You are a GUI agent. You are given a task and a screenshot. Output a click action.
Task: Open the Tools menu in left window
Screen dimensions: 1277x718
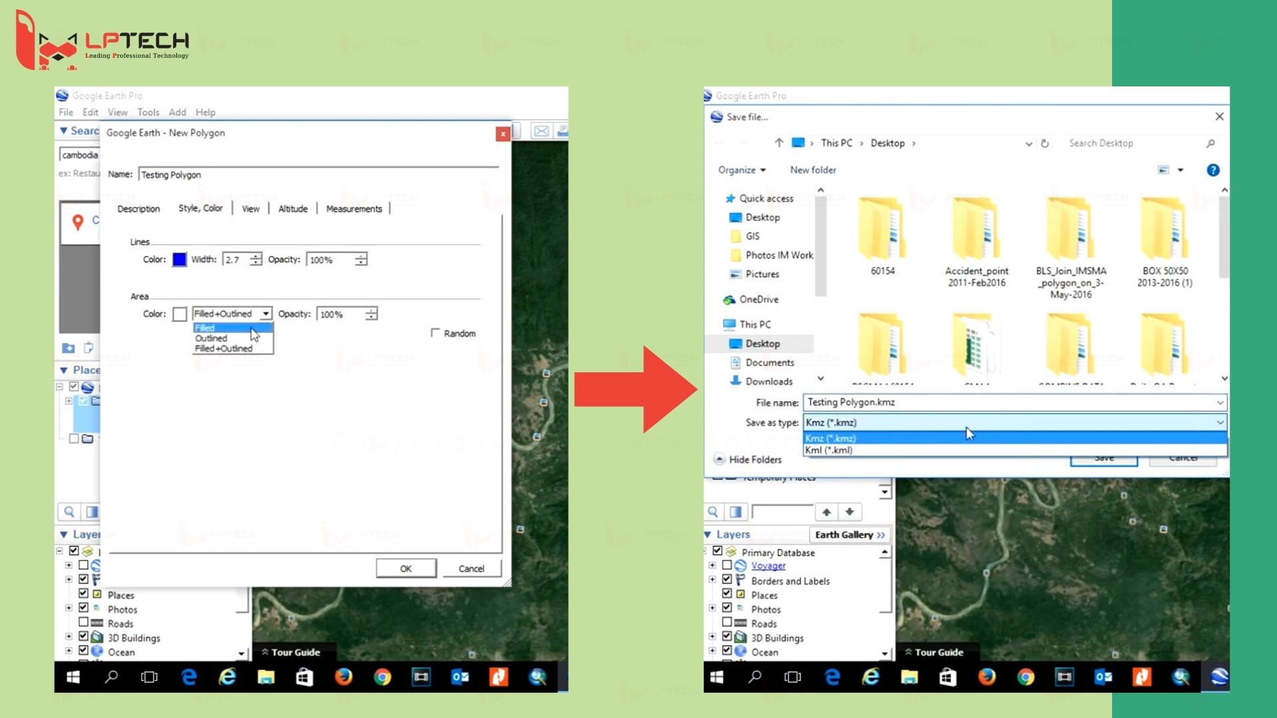pyautogui.click(x=148, y=112)
